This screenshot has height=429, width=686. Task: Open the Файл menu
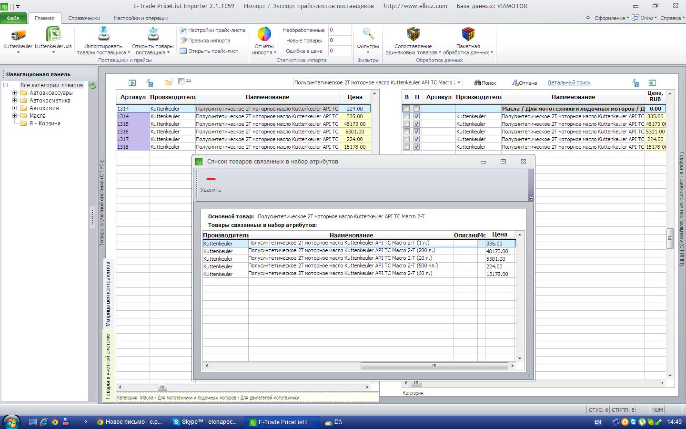[x=13, y=18]
